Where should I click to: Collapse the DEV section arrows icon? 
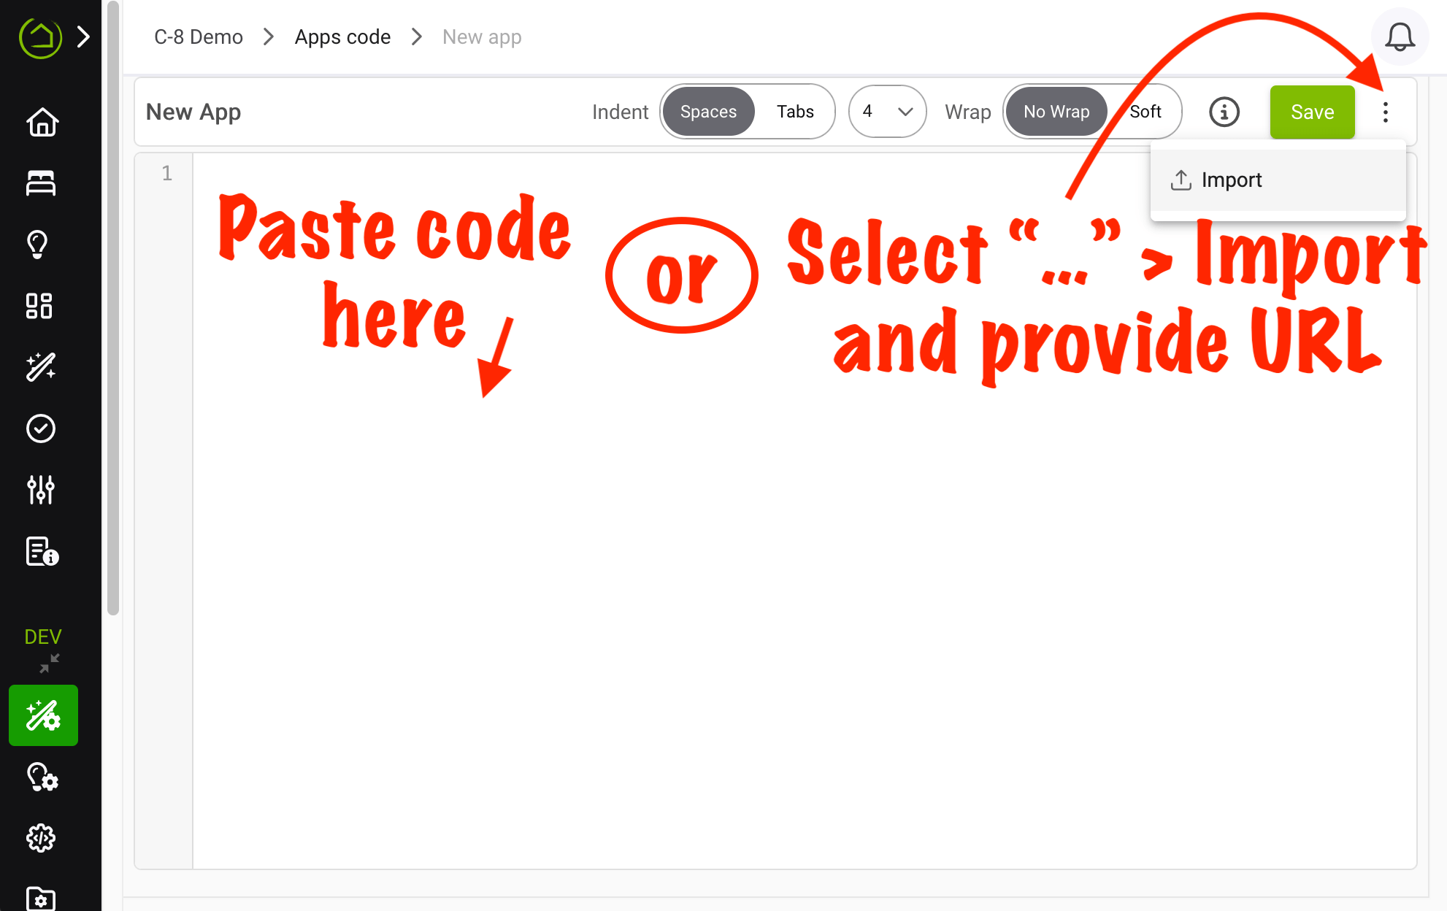pyautogui.click(x=50, y=663)
